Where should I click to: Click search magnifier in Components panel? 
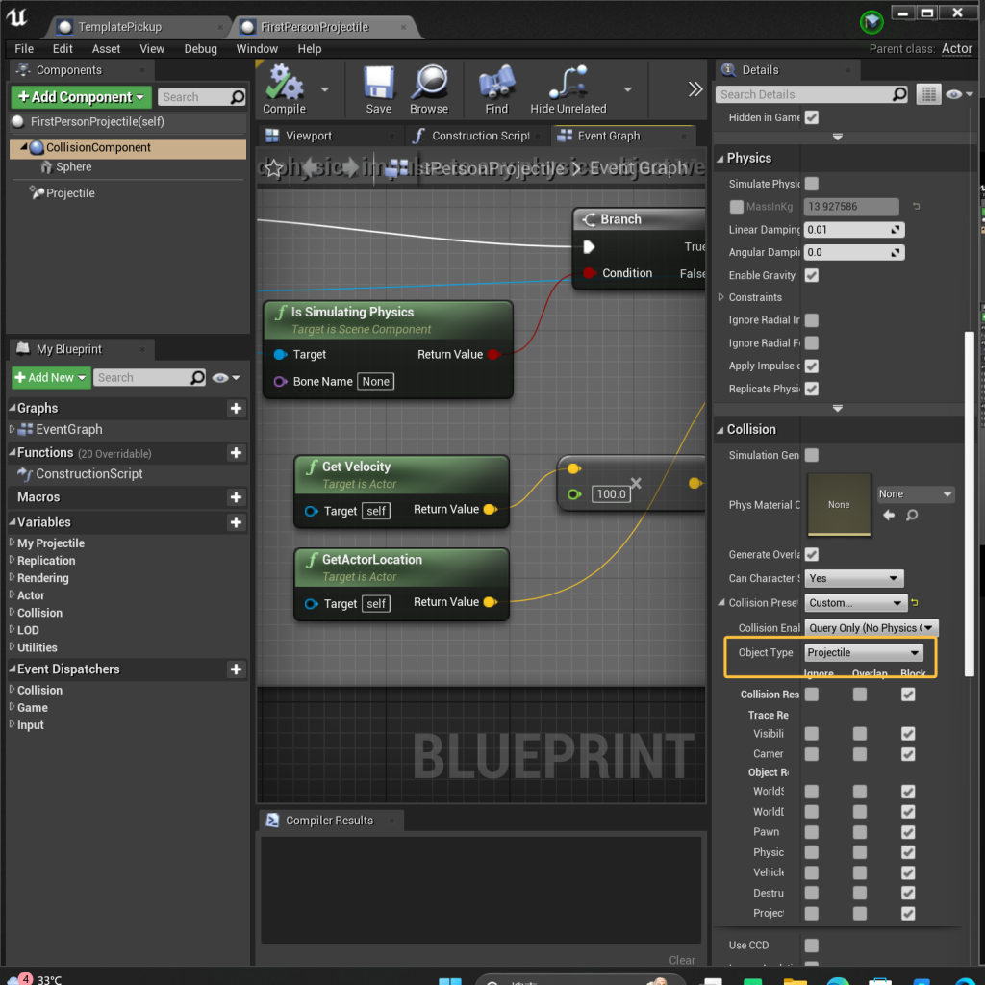pos(238,97)
